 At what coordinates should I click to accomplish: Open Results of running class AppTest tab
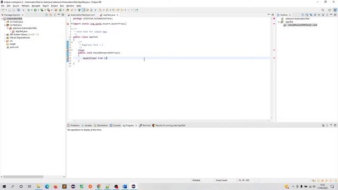pos(169,126)
